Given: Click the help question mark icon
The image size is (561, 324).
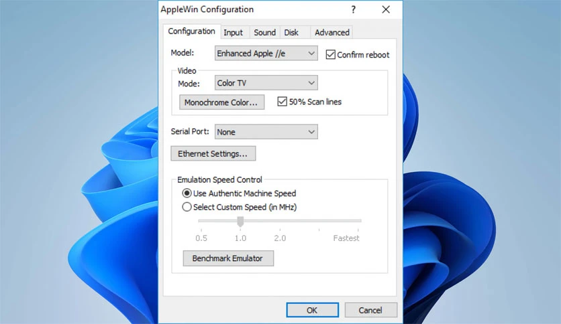Looking at the screenshot, I should pyautogui.click(x=354, y=9).
